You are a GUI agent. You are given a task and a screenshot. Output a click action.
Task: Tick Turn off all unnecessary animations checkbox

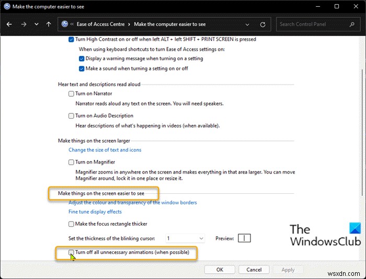[71, 252]
